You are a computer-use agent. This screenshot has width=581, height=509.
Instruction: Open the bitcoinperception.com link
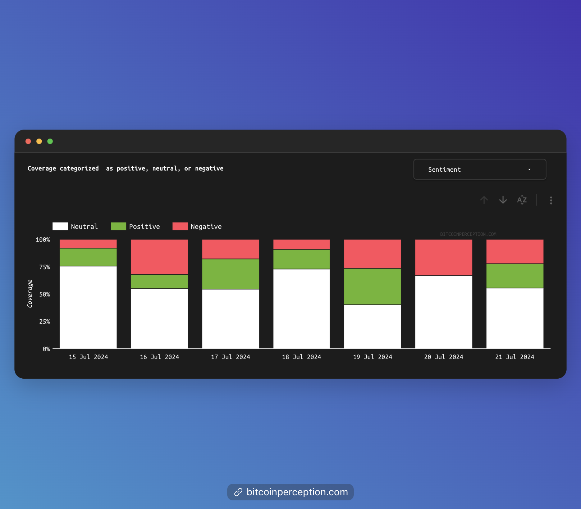coord(297,492)
